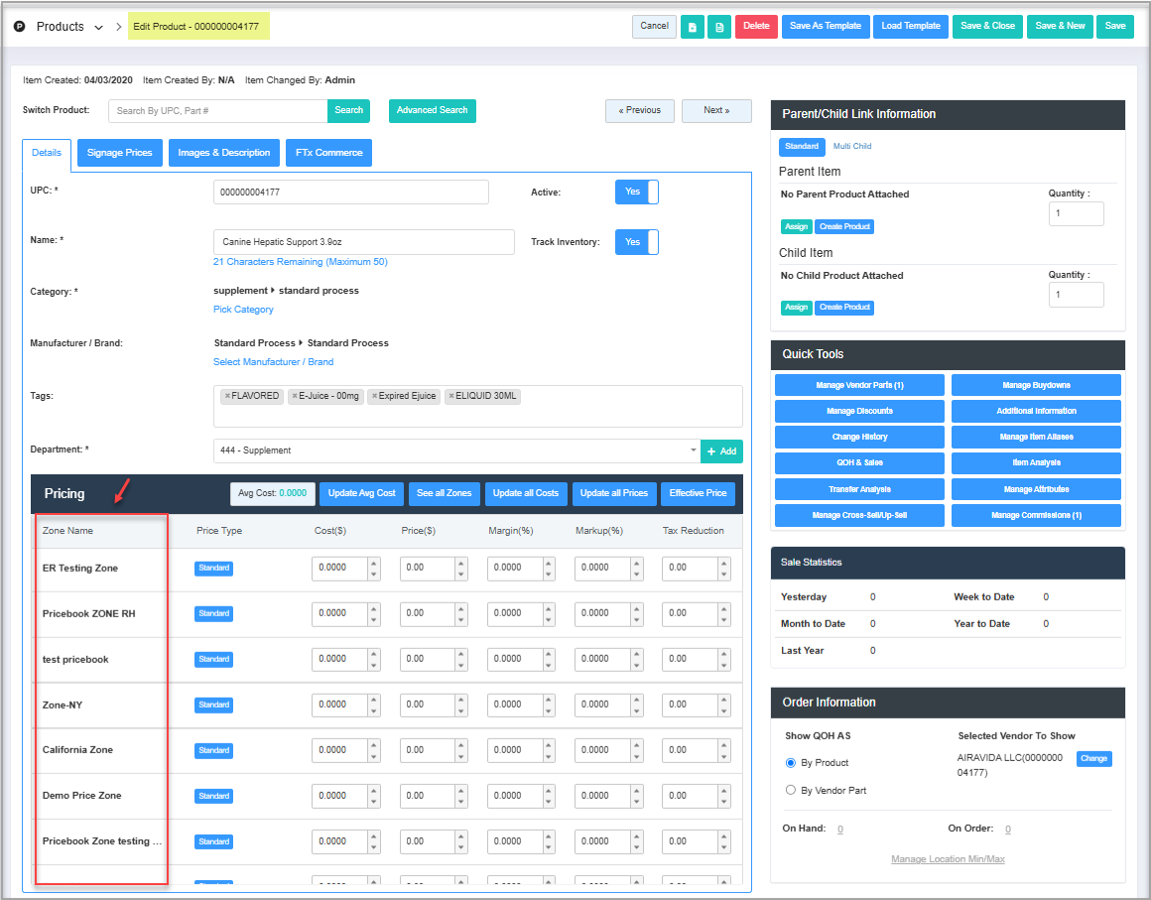Click the red Delete button
Viewport: 1151px width, 900px height.
pyautogui.click(x=756, y=27)
